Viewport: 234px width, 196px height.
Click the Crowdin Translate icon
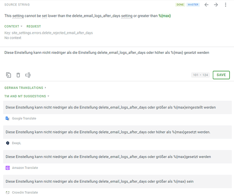pyautogui.click(x=7, y=192)
